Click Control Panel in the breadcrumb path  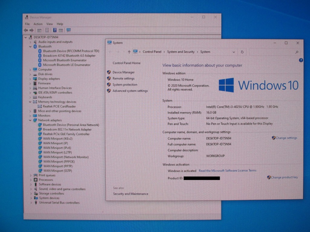click(152, 52)
